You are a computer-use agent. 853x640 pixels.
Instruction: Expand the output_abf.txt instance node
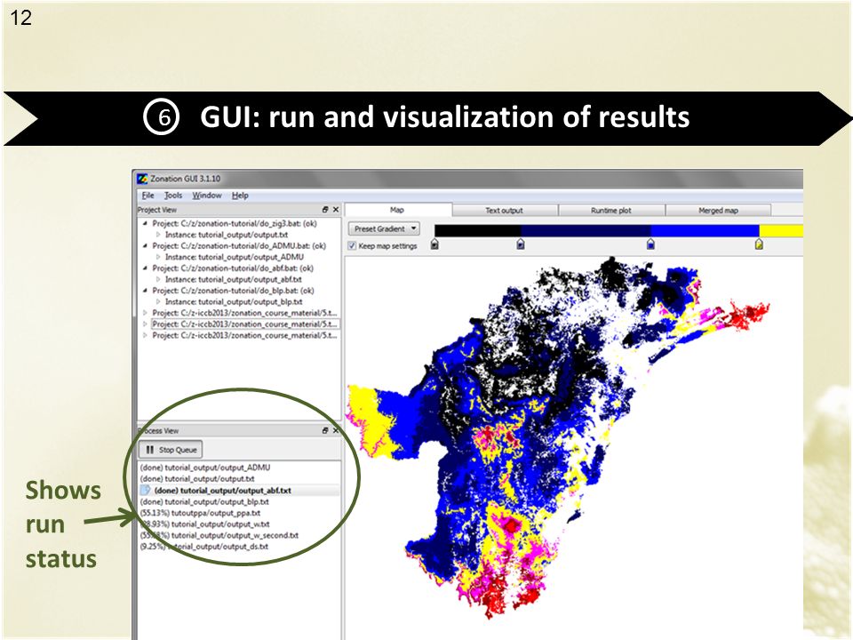coord(158,280)
